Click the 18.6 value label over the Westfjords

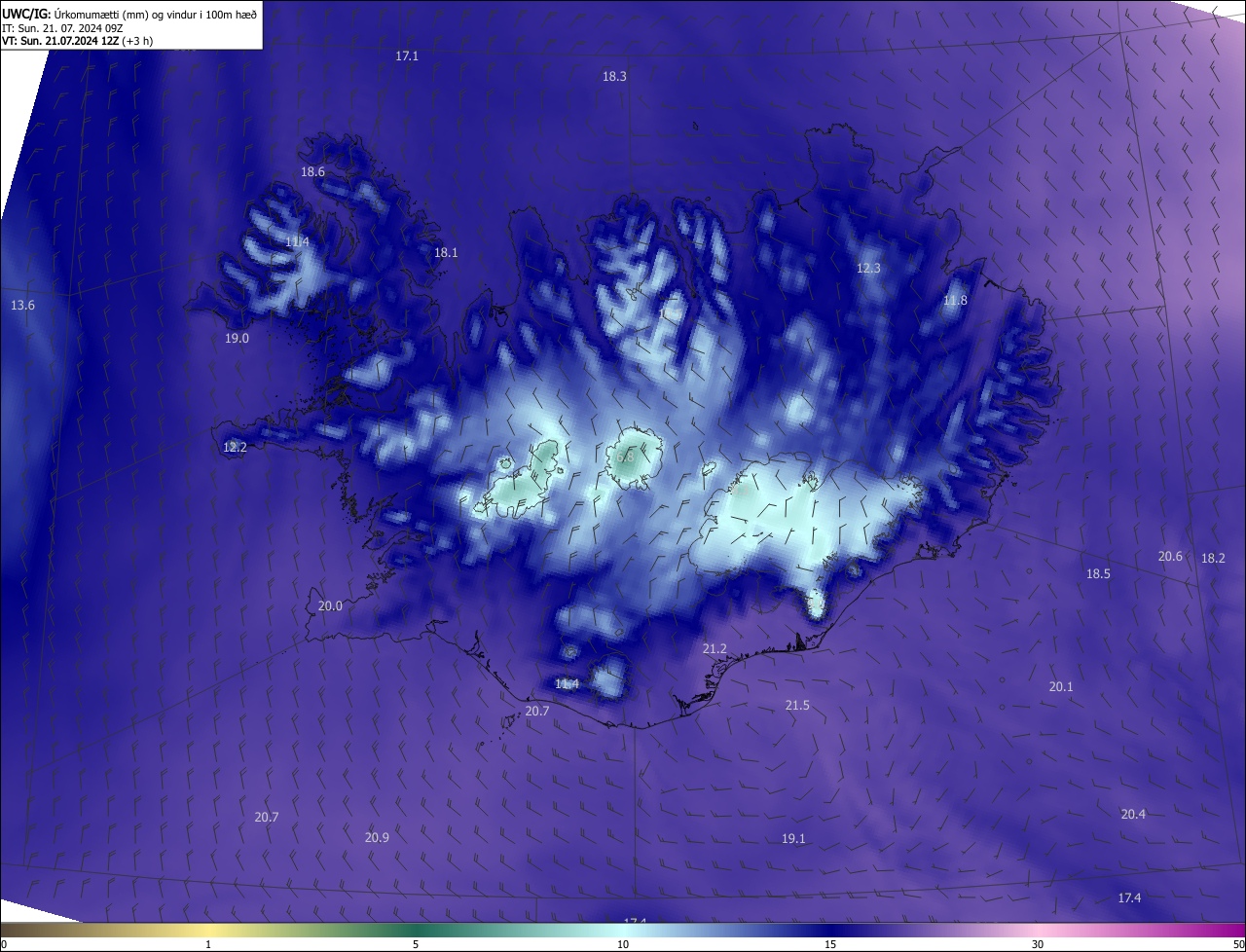click(x=312, y=172)
